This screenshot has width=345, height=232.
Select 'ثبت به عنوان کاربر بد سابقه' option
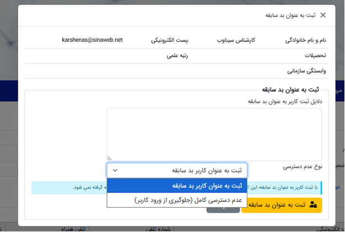177,186
